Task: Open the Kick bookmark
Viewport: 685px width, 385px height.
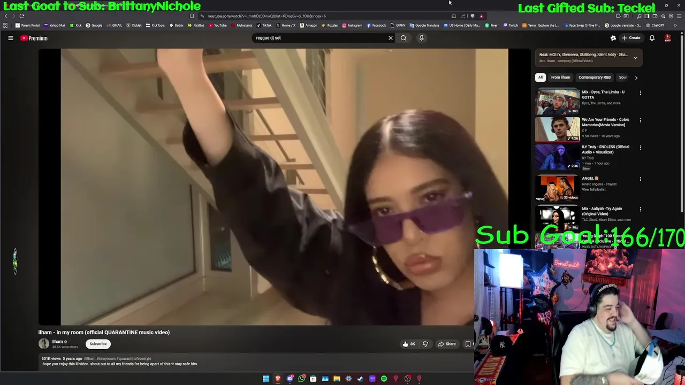Action: click(75, 25)
